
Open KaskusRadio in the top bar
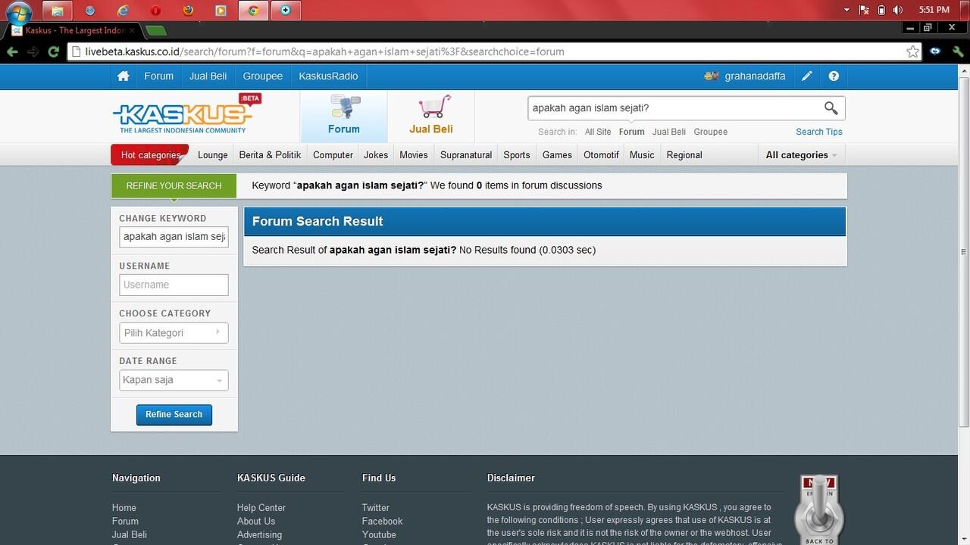coord(328,76)
